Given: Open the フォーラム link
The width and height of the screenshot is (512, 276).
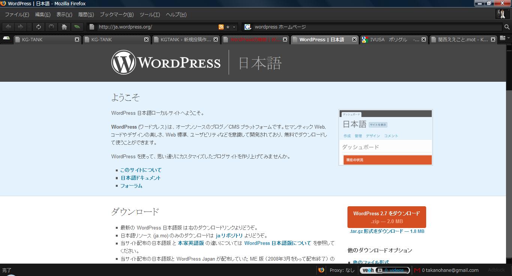Looking at the screenshot, I should [131, 186].
